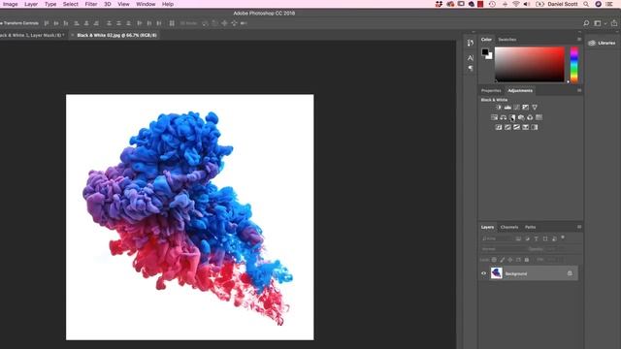
Task: Open the Opacity value dropdown
Action: tap(554, 249)
